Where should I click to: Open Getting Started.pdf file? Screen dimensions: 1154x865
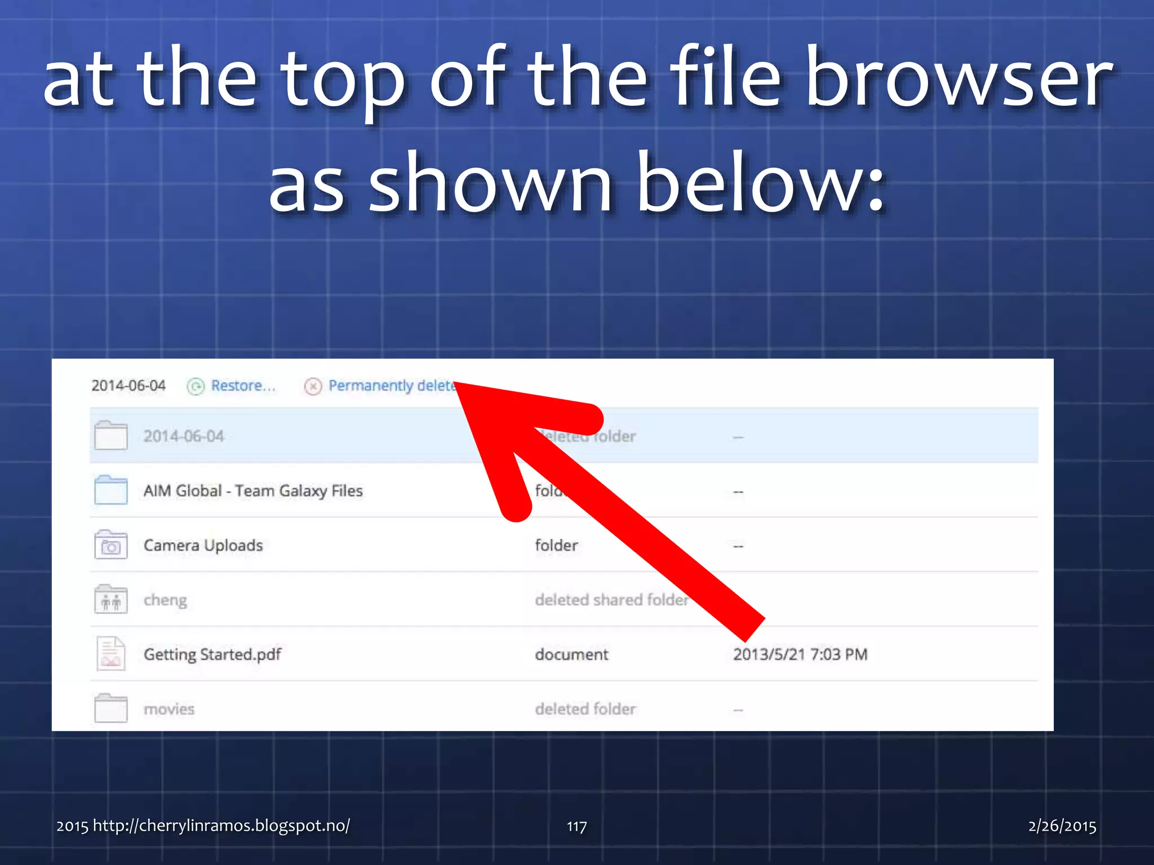212,654
